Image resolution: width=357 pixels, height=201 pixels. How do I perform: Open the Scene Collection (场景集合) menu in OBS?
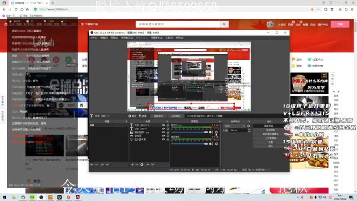[x=157, y=38]
